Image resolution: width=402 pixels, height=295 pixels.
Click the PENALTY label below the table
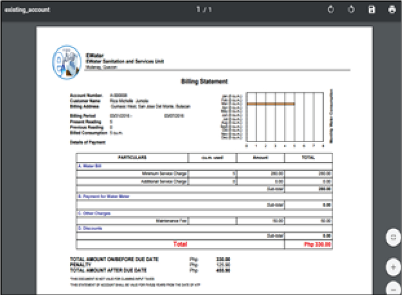pyautogui.click(x=79, y=263)
